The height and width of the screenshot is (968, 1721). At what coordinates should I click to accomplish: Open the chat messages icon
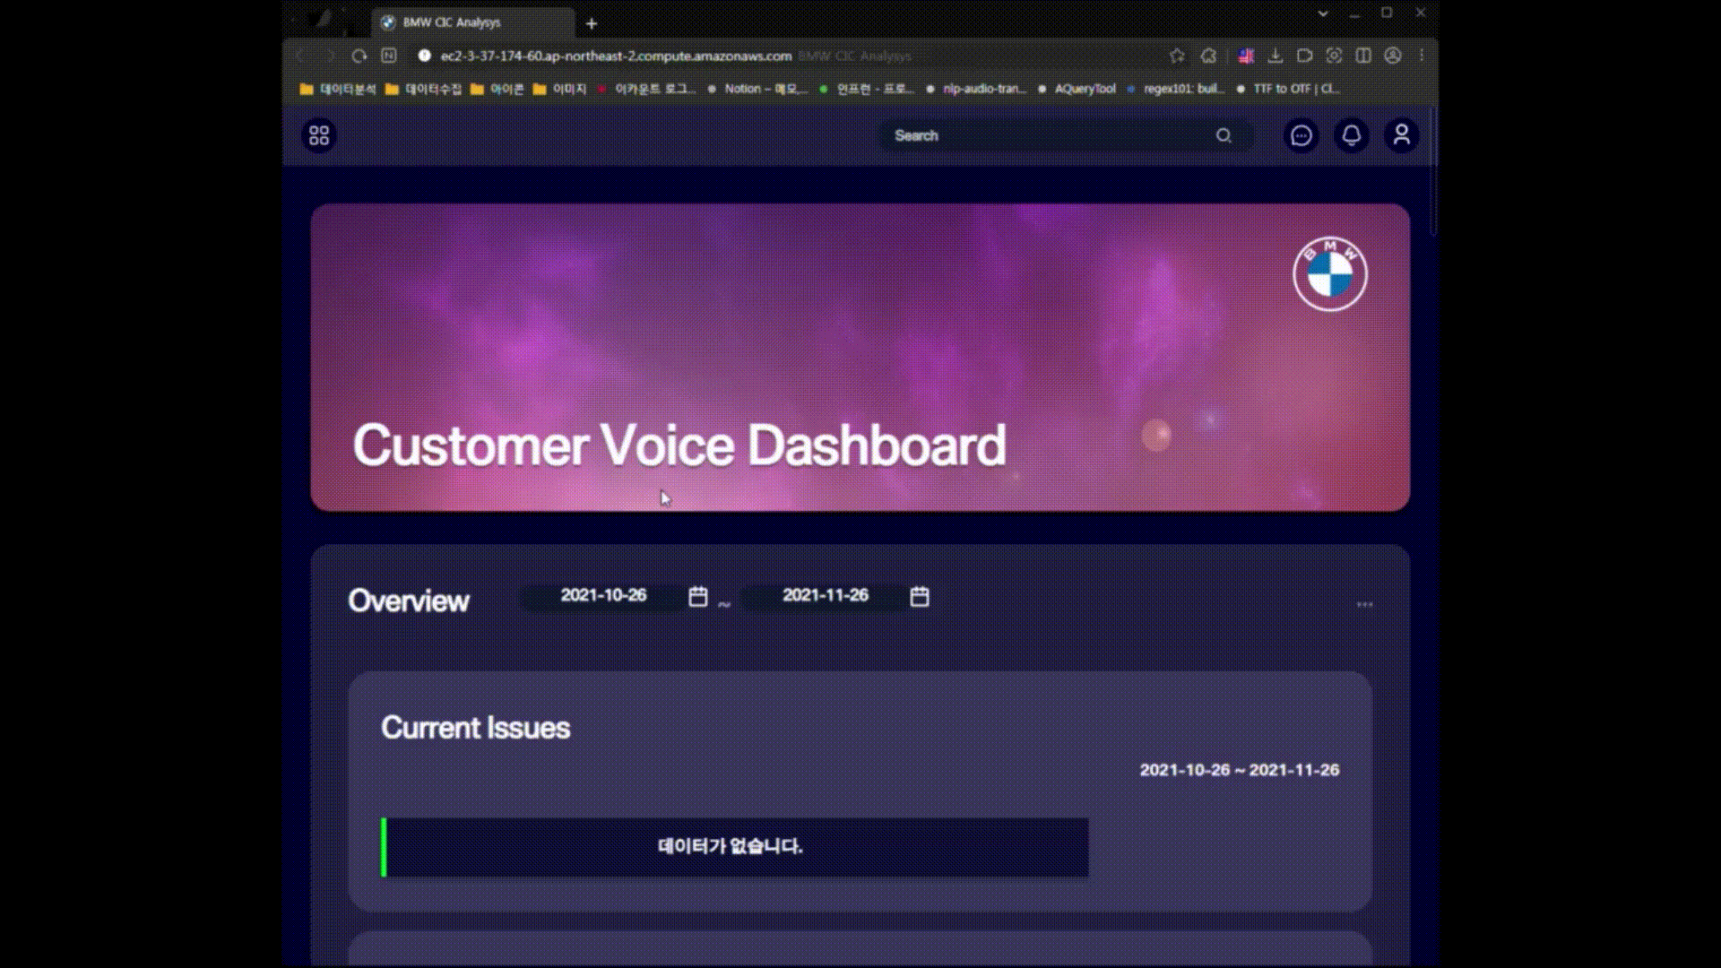(1302, 135)
